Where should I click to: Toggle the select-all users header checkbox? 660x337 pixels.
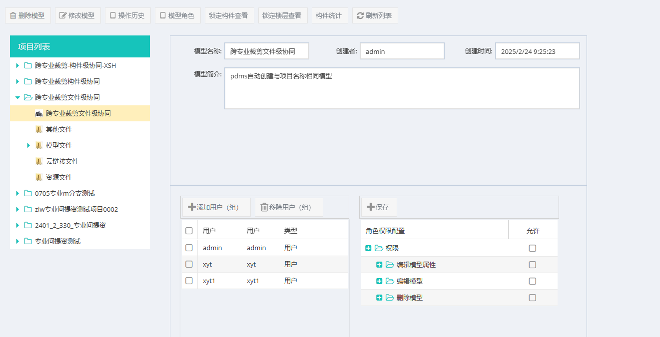189,231
